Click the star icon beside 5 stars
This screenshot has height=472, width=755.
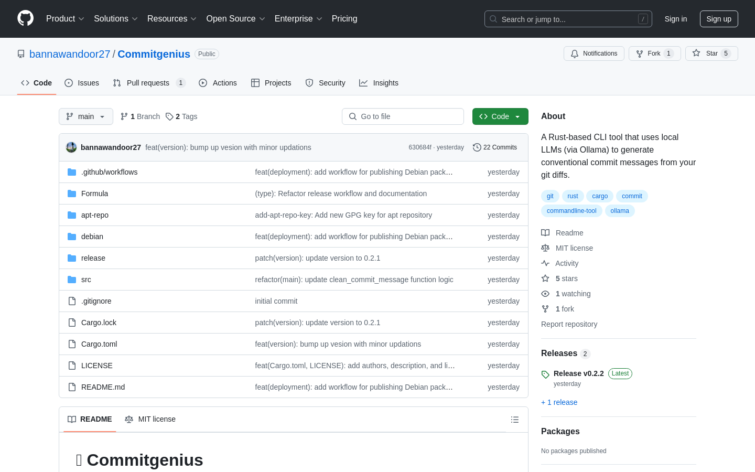[x=545, y=278]
